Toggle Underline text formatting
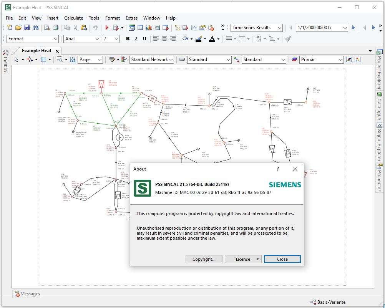The height and width of the screenshot is (308, 385). coord(144,39)
